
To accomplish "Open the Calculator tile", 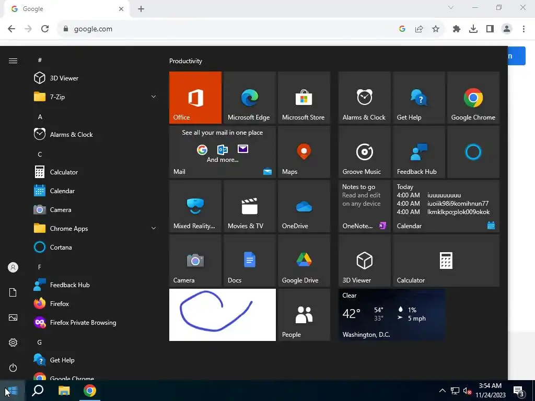I will tap(446, 261).
